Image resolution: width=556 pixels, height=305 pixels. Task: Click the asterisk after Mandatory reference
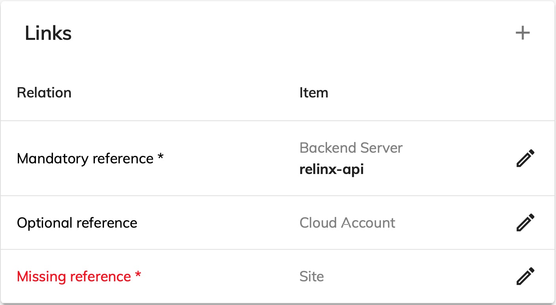tap(160, 157)
